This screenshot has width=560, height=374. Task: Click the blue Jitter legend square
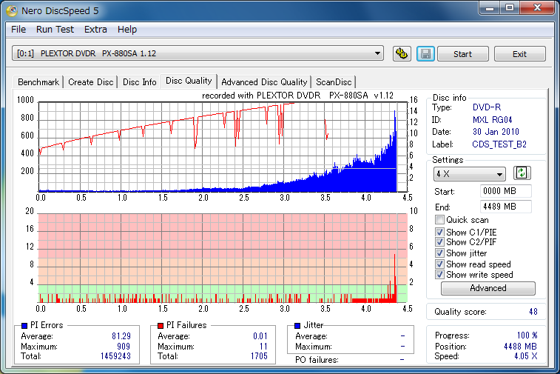[x=297, y=326]
